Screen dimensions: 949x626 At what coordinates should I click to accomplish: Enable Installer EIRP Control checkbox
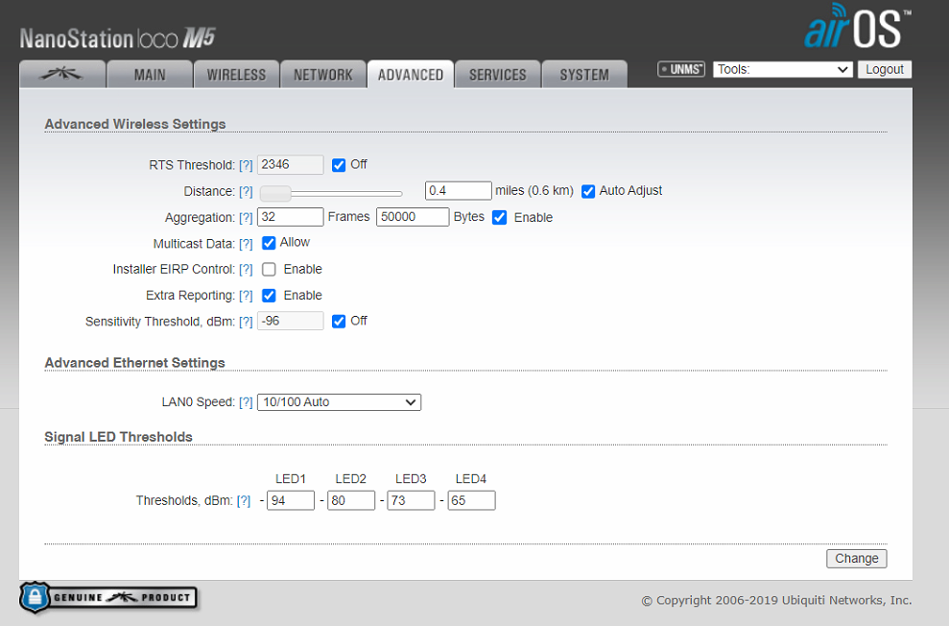(269, 269)
